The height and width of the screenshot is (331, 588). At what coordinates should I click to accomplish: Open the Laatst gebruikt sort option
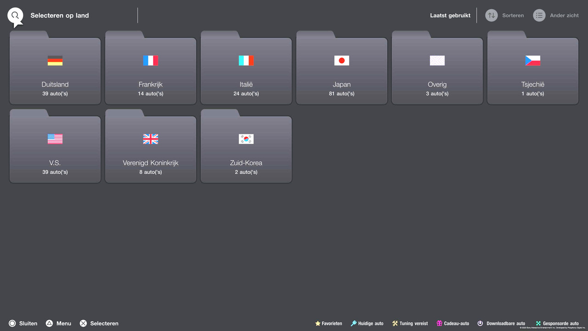[x=450, y=16]
